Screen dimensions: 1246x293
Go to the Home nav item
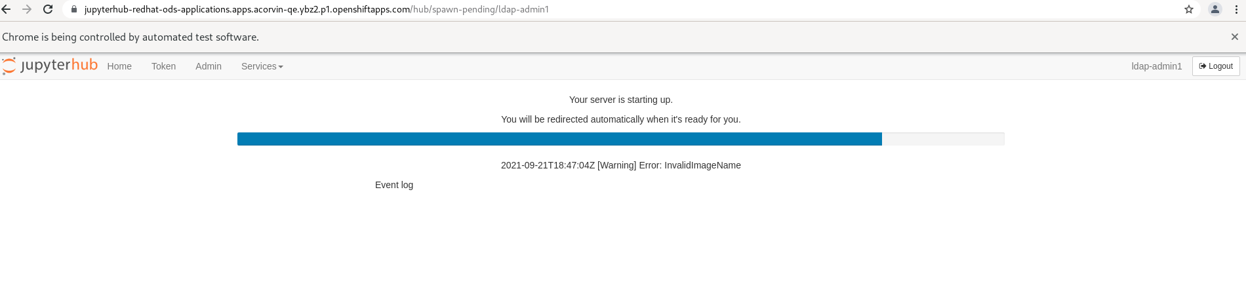pos(119,66)
